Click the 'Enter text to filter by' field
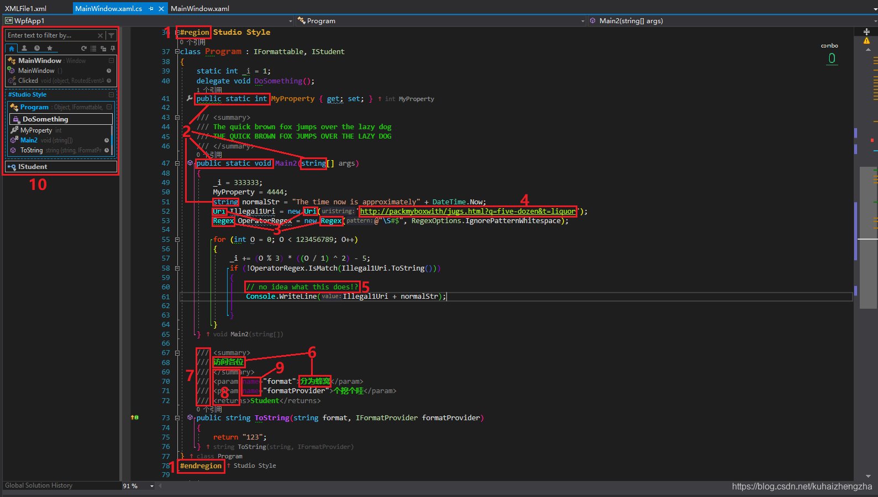 coord(51,35)
